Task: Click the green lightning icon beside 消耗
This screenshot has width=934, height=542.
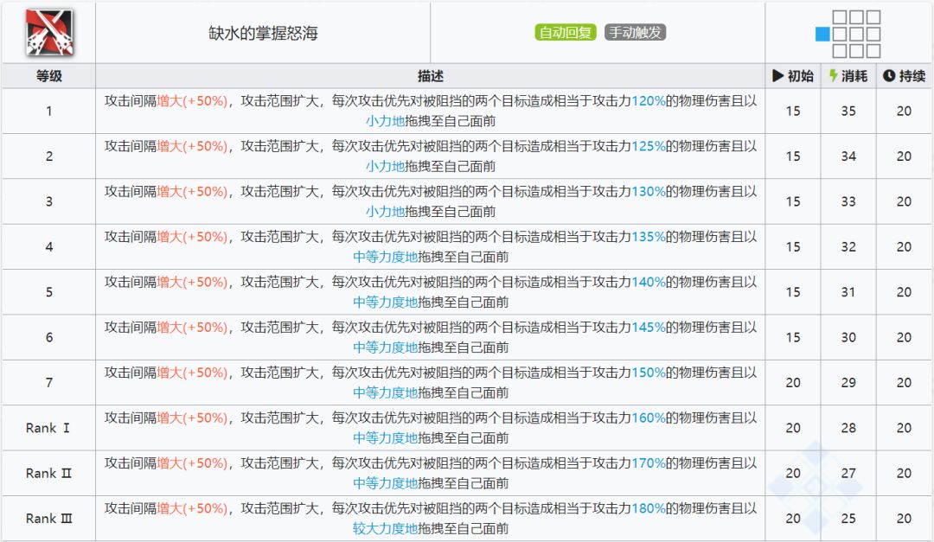Action: (x=833, y=76)
